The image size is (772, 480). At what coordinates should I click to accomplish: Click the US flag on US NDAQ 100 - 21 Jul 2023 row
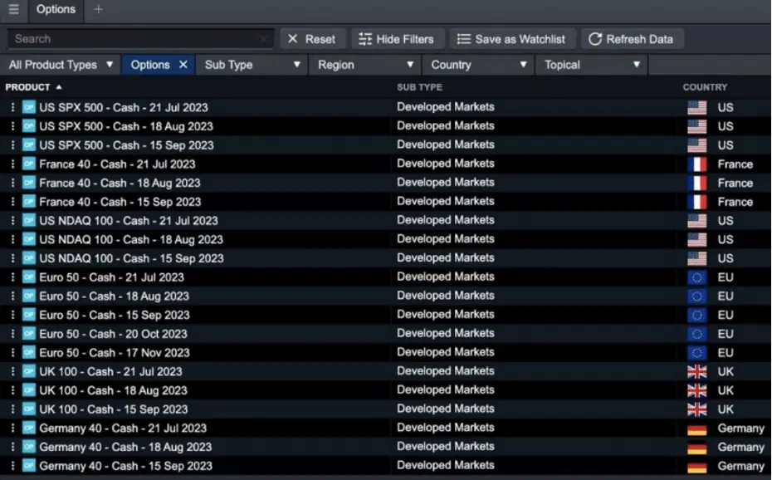click(x=697, y=220)
